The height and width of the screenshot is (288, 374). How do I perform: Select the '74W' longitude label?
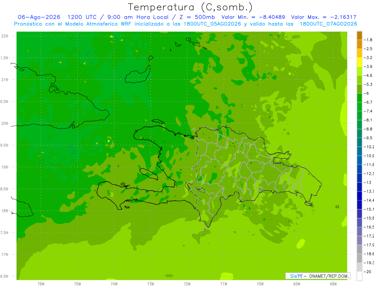(114, 284)
